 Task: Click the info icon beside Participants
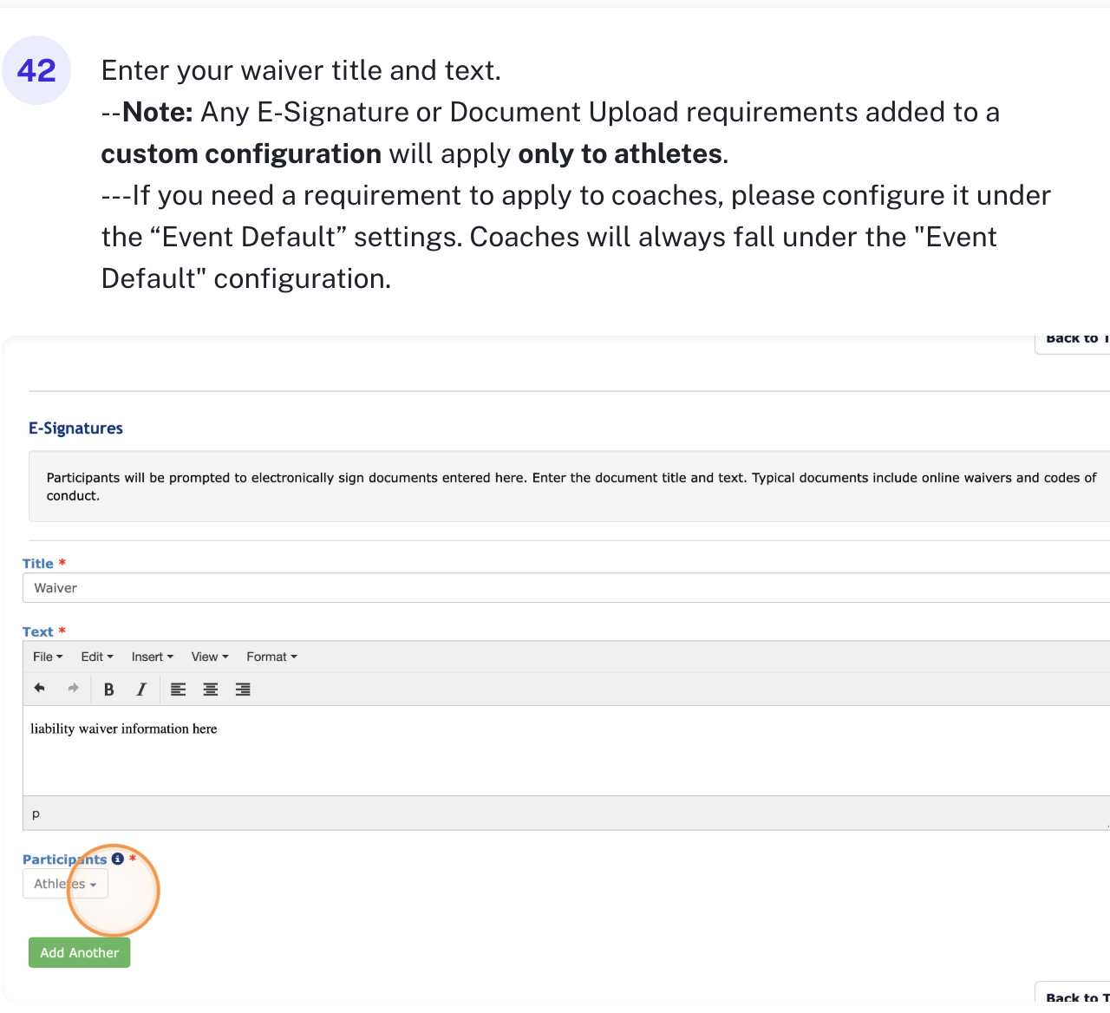[x=118, y=859]
